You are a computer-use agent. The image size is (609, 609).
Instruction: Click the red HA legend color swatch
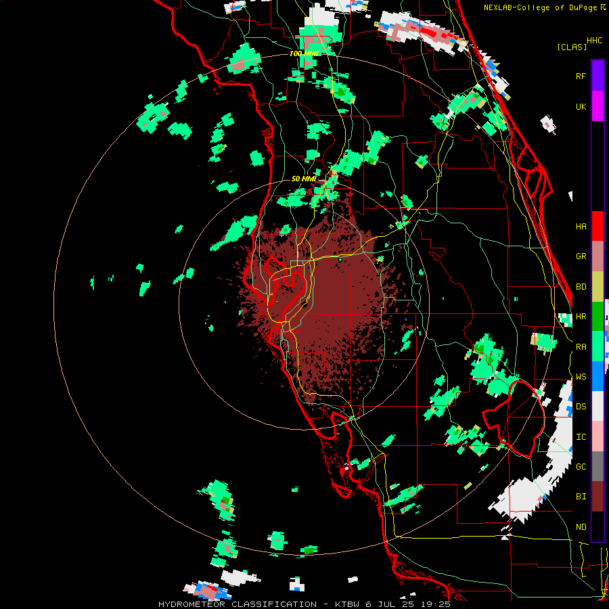[x=597, y=226]
